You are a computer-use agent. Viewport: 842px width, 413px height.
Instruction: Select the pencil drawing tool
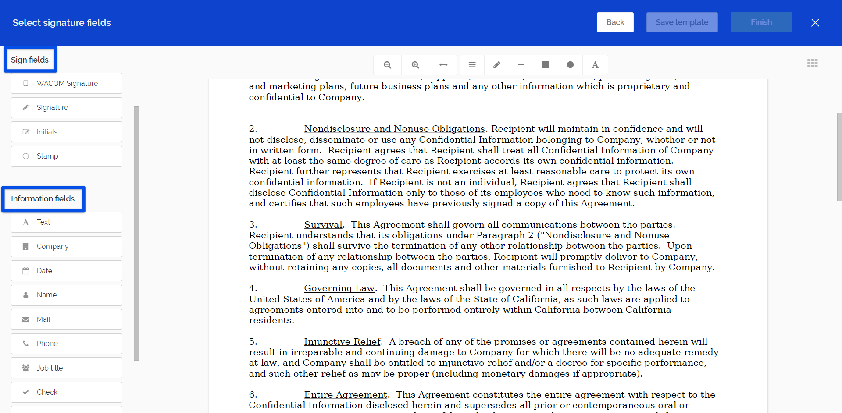click(496, 65)
